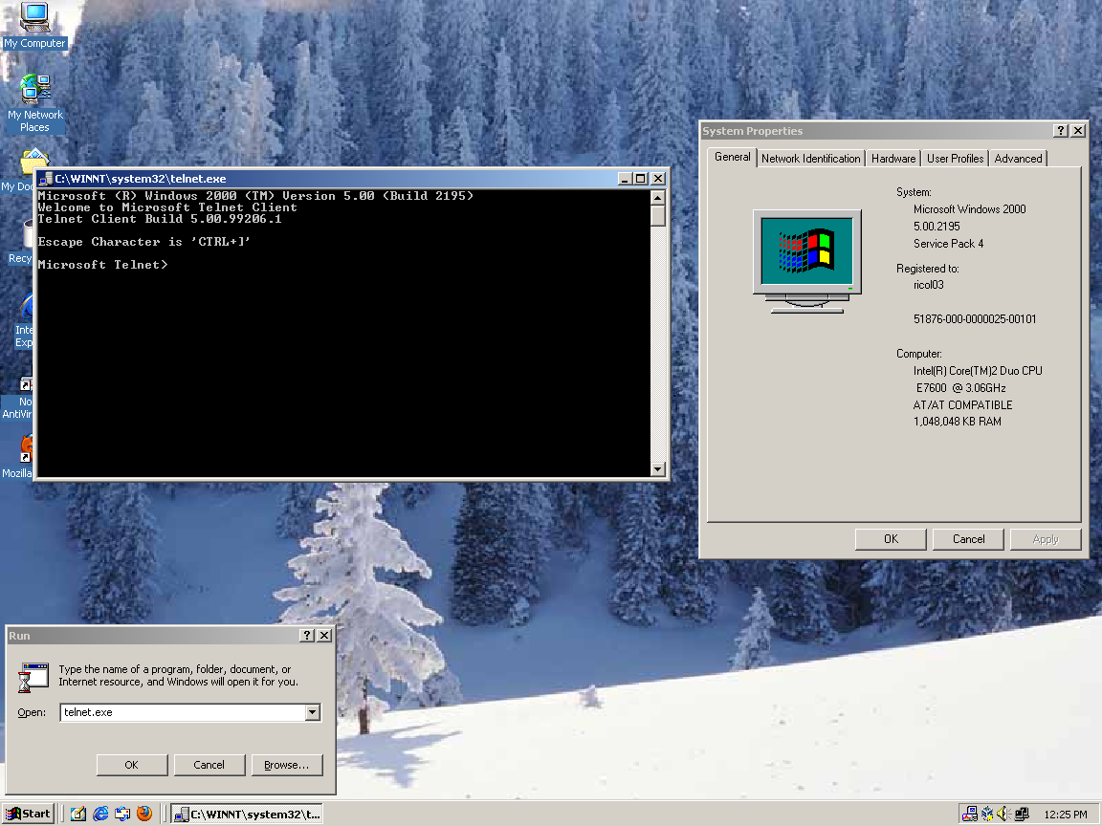Click the 'Service Pack 4' text
1102x826 pixels.
coord(948,244)
